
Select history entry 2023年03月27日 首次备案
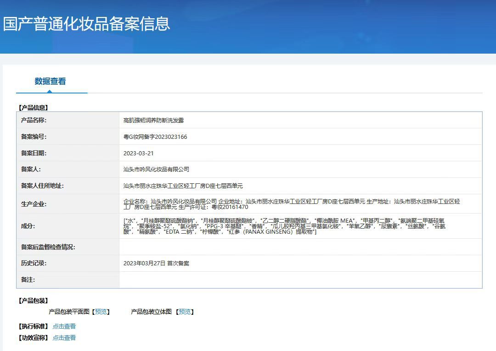pos(156,263)
